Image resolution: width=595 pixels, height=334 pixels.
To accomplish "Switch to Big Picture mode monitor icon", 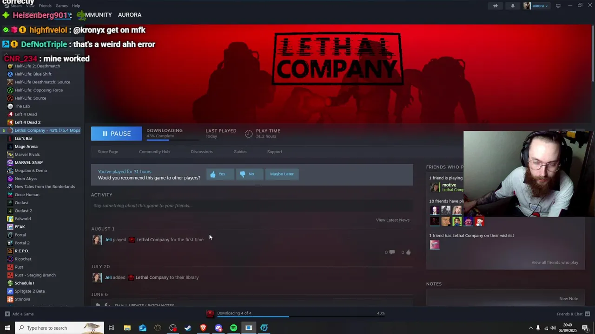I will (x=558, y=6).
